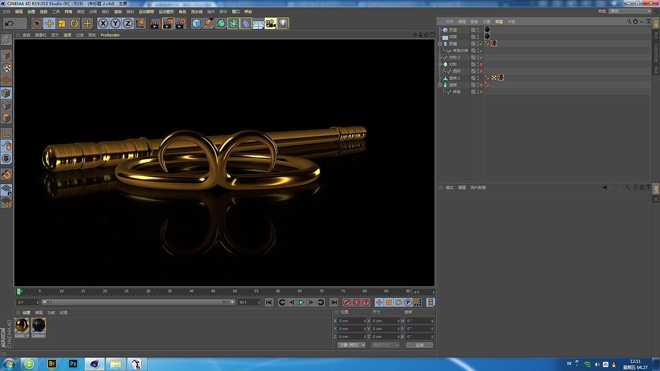660x371 pixels.
Task: Activate the Rotate tool in the top toolbar
Action: click(74, 23)
